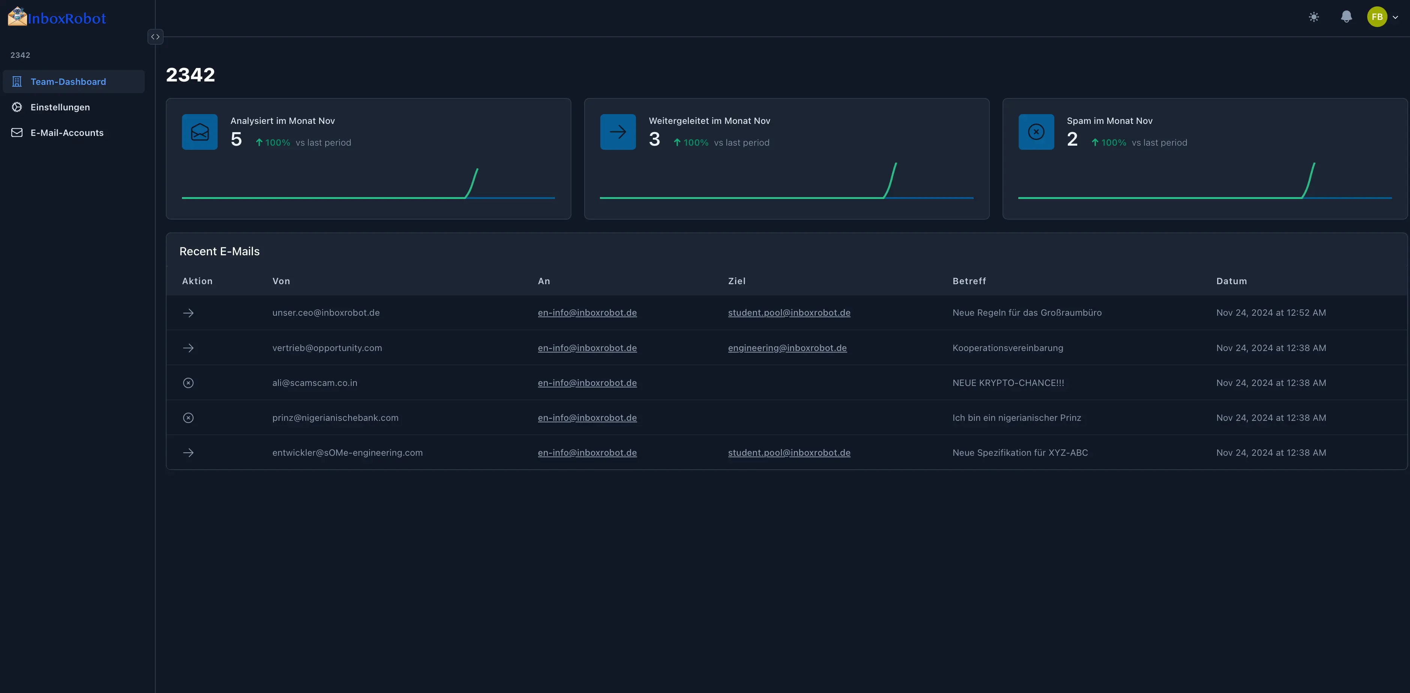The image size is (1410, 693).
Task: Click the Von column header
Action: pos(281,281)
